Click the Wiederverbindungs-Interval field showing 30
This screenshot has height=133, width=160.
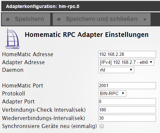[x=127, y=118]
